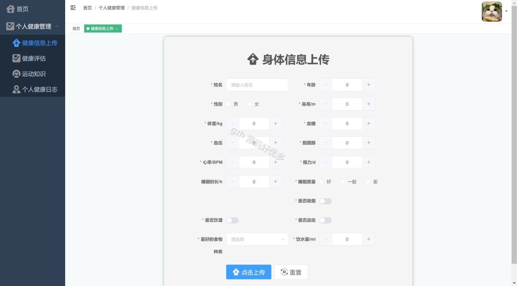Open 健康评估 menu item
The height and width of the screenshot is (286, 517).
tap(33, 59)
